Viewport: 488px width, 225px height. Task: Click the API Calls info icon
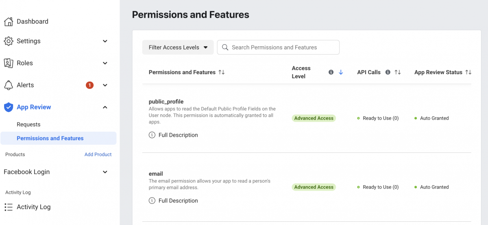coord(388,72)
